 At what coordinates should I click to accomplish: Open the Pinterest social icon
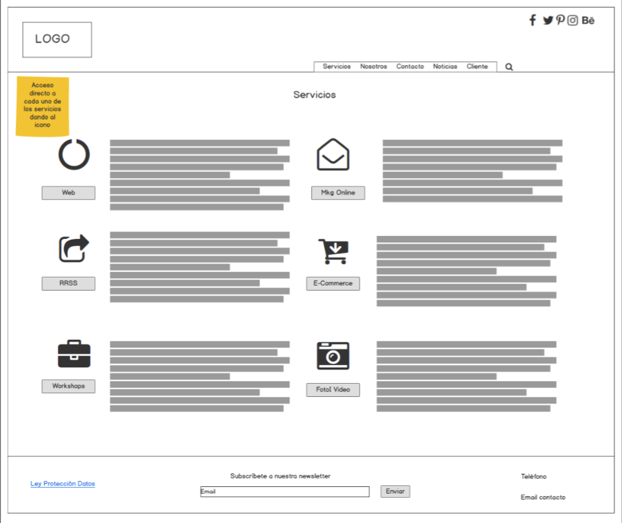pyautogui.click(x=560, y=20)
